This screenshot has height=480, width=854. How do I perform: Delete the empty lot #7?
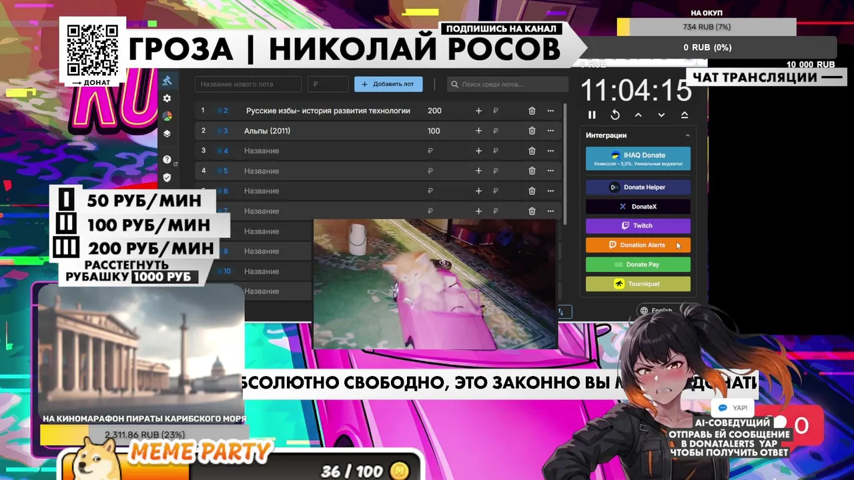point(532,211)
